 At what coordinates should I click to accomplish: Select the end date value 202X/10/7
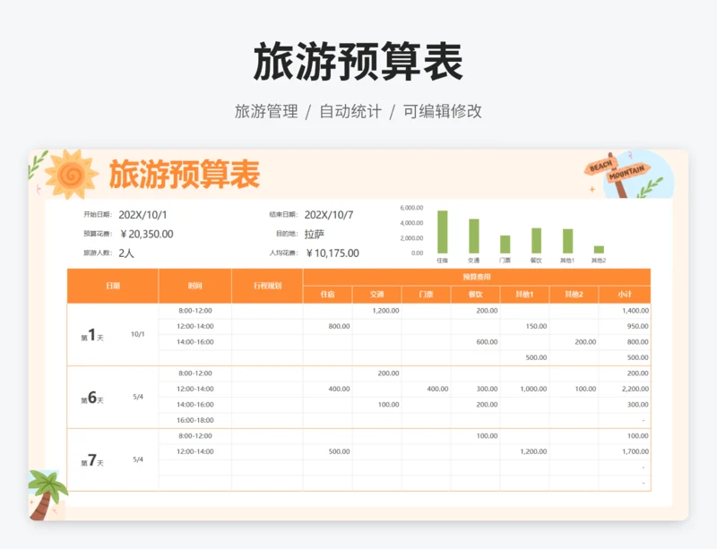[x=329, y=215]
